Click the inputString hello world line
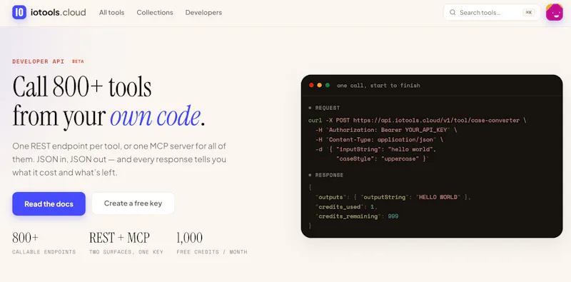The image size is (571, 282). [x=376, y=149]
